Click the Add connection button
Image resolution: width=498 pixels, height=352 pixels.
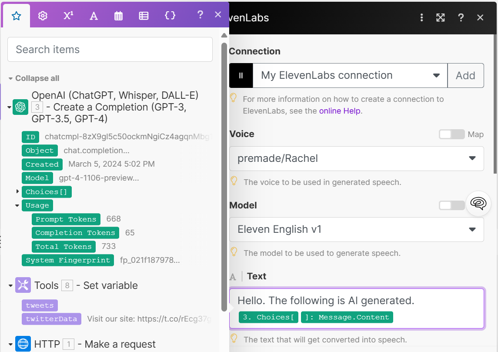(x=466, y=76)
